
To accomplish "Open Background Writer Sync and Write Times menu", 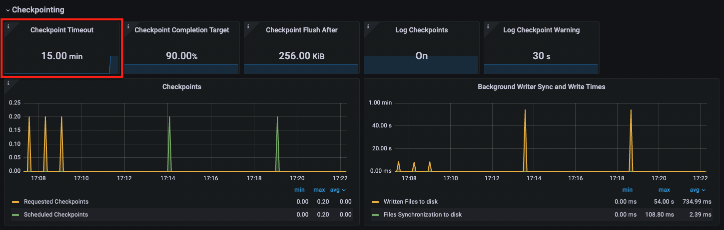I will click(541, 87).
